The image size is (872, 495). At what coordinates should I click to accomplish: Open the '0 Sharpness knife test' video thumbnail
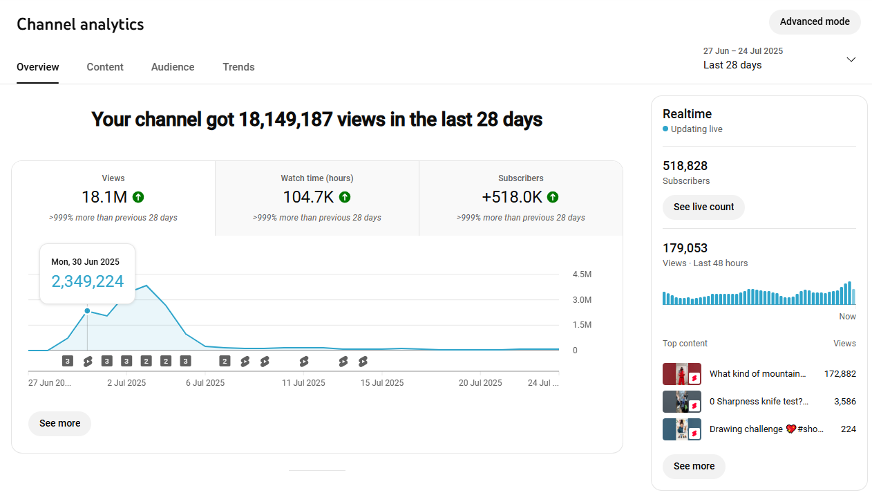tap(681, 402)
